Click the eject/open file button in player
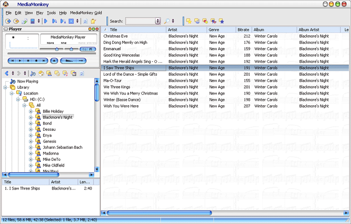The height and width of the screenshot is (224, 351). 54,60
